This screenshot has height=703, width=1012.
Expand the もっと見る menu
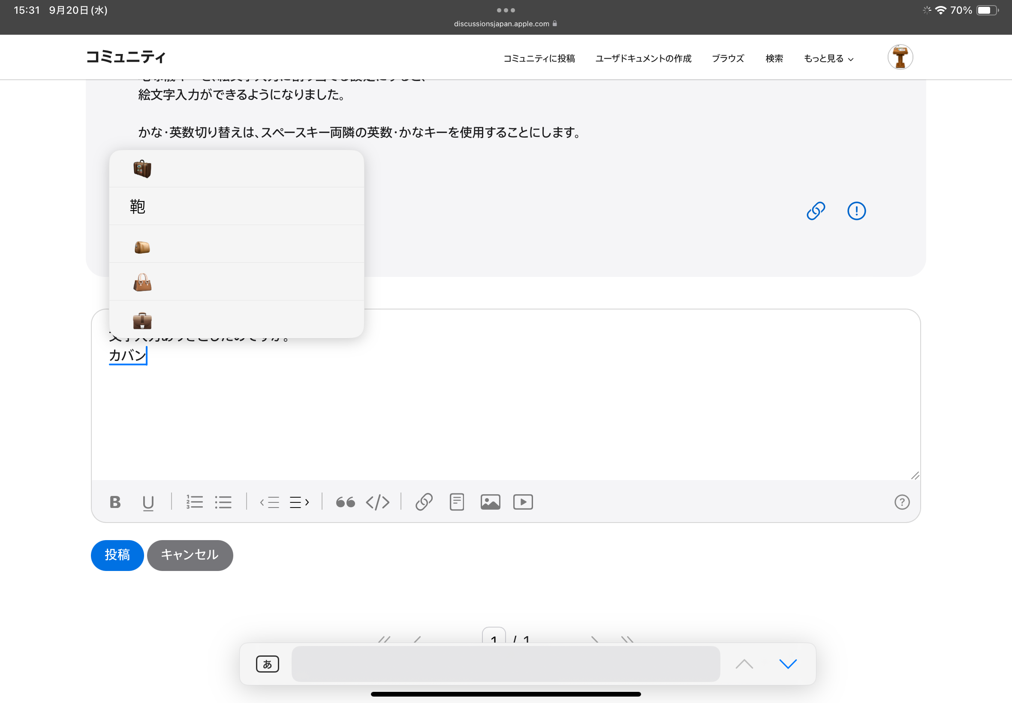click(x=828, y=59)
